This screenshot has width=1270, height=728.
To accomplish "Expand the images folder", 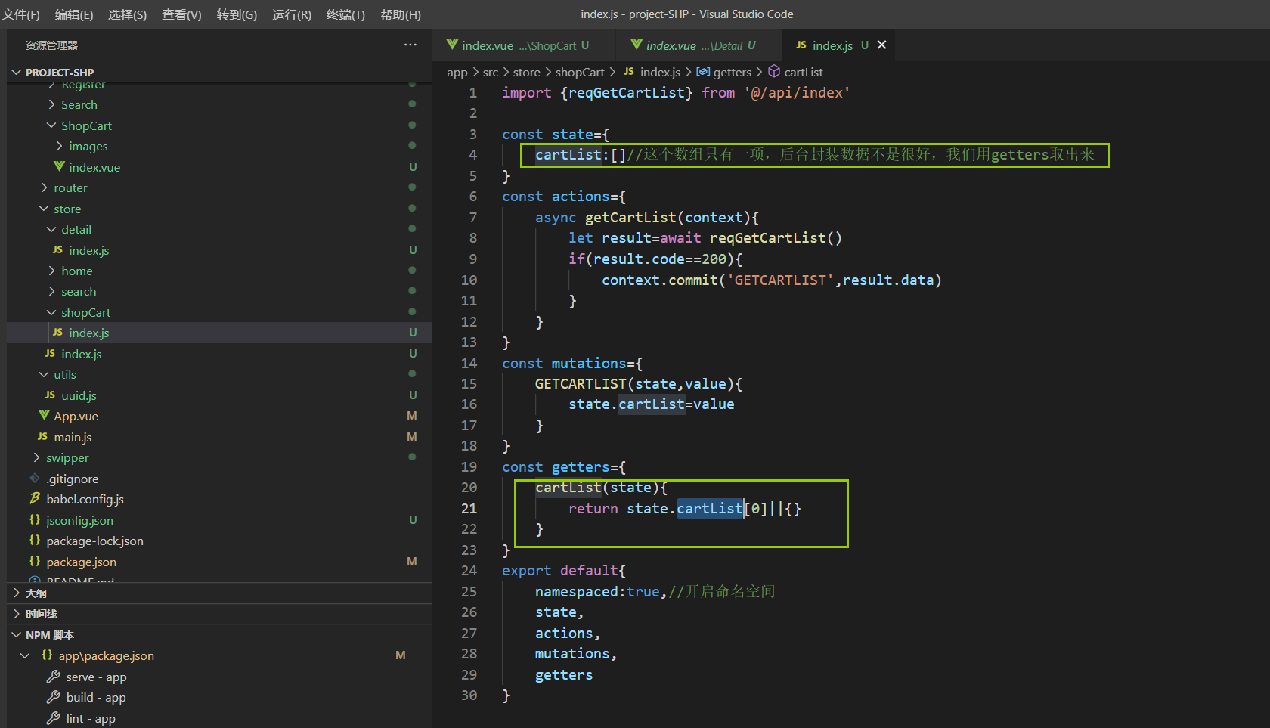I will click(88, 147).
